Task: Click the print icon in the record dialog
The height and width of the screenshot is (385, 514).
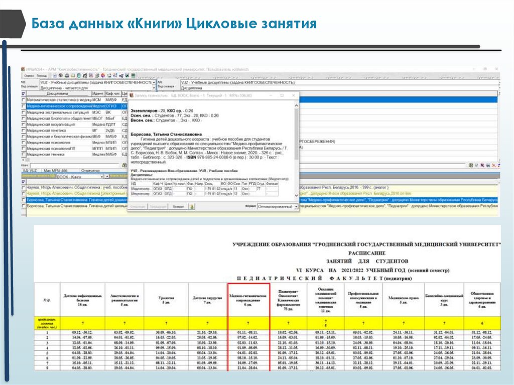Action: coord(192,207)
